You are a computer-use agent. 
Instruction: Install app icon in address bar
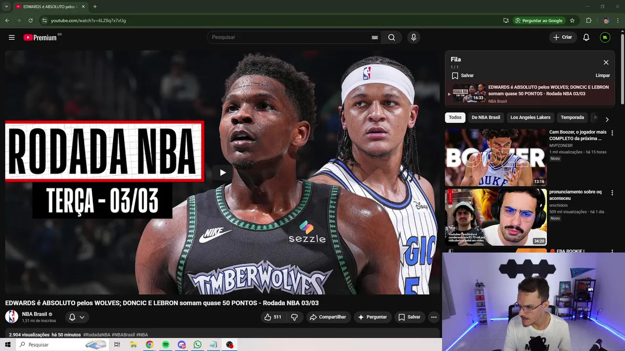pyautogui.click(x=506, y=20)
